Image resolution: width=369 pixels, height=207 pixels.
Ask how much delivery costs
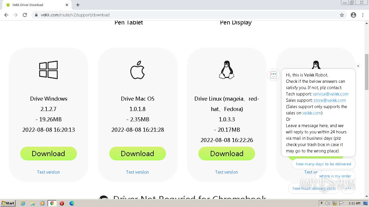coord(314,188)
